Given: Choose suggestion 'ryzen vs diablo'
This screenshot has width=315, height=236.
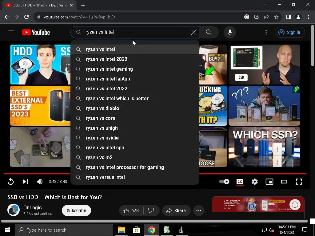Looking at the screenshot, I should click(135, 108).
